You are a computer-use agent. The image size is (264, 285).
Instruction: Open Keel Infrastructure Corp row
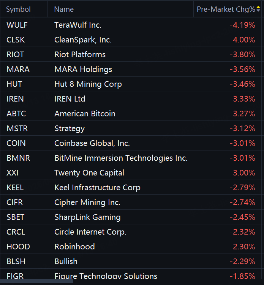tap(131, 187)
